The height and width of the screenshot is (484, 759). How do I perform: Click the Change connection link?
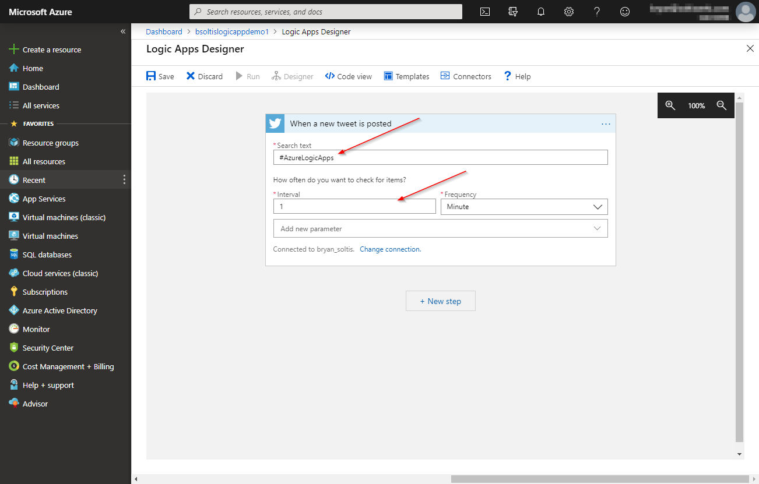pos(390,249)
